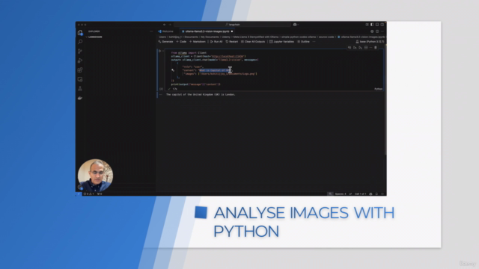
Task: Click the Documents breadcrumb item
Action: [x=191, y=37]
